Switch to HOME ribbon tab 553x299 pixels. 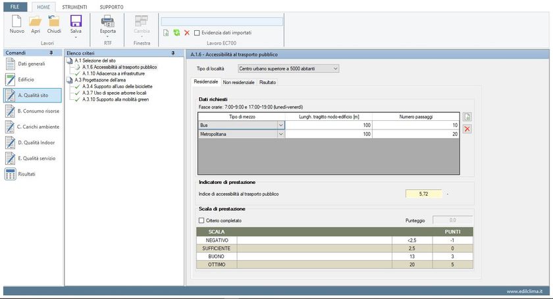(43, 7)
